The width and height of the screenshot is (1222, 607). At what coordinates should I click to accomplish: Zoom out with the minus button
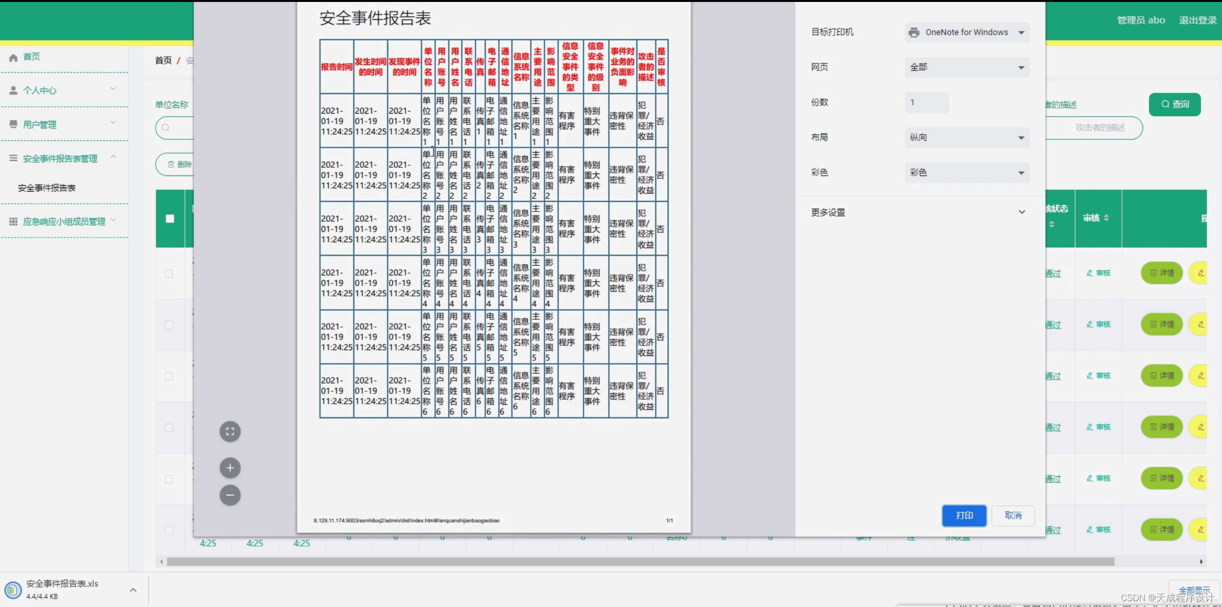click(x=230, y=495)
